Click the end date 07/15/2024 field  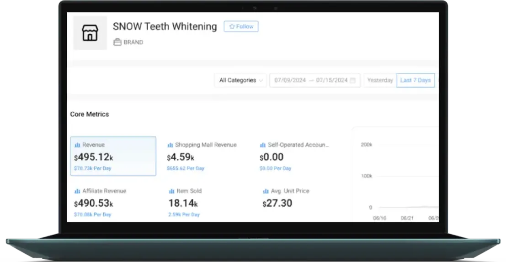(x=332, y=80)
